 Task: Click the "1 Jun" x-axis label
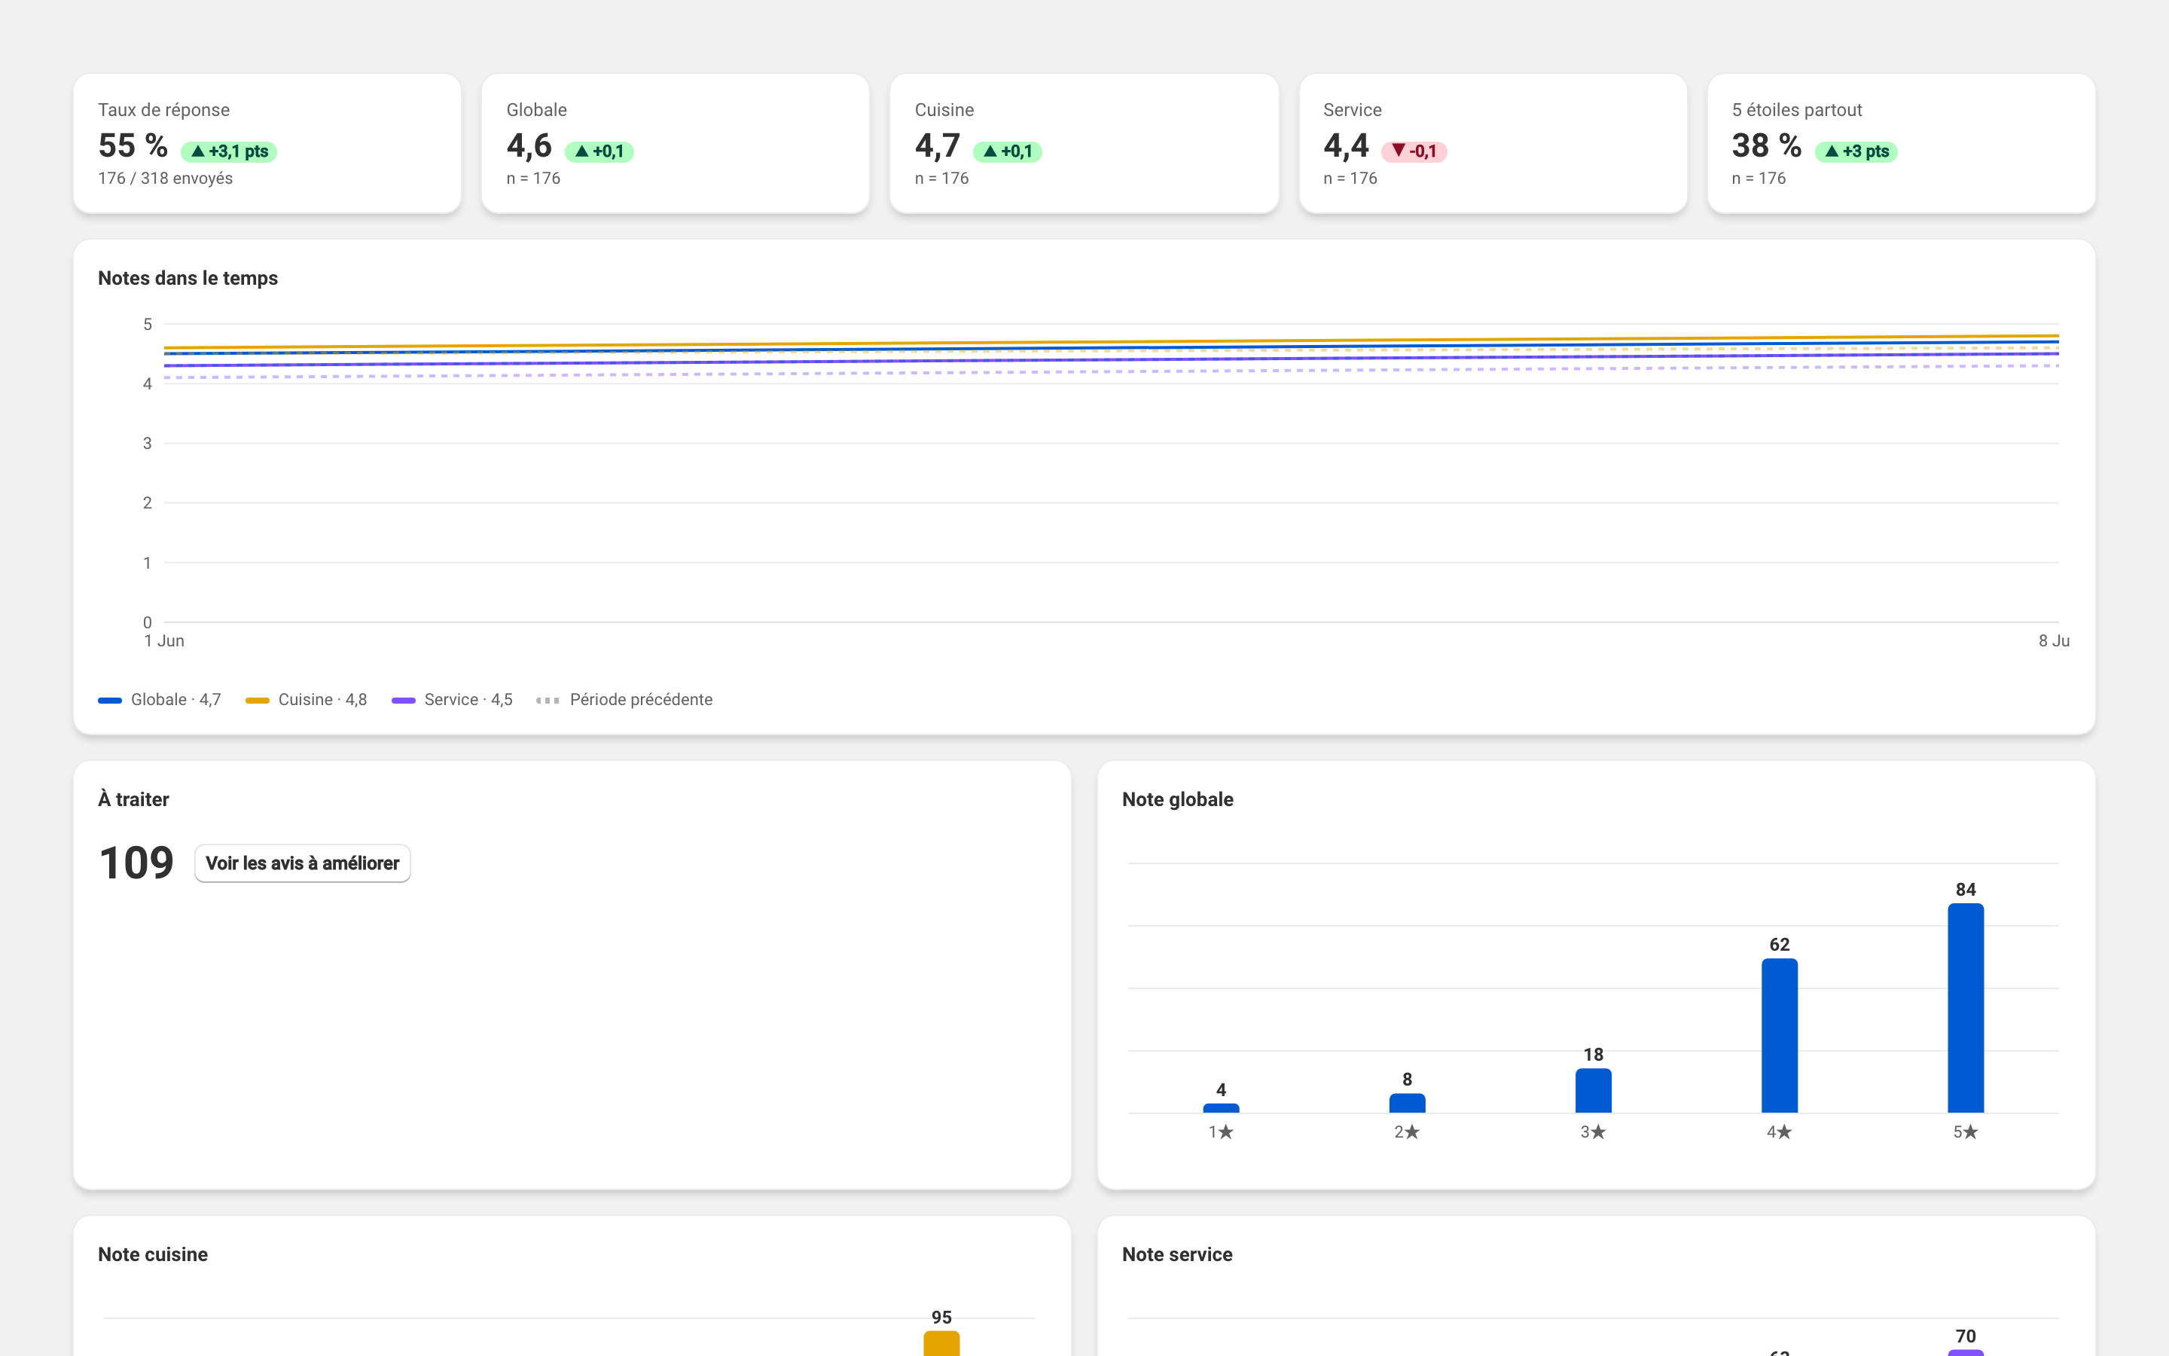pyautogui.click(x=164, y=640)
